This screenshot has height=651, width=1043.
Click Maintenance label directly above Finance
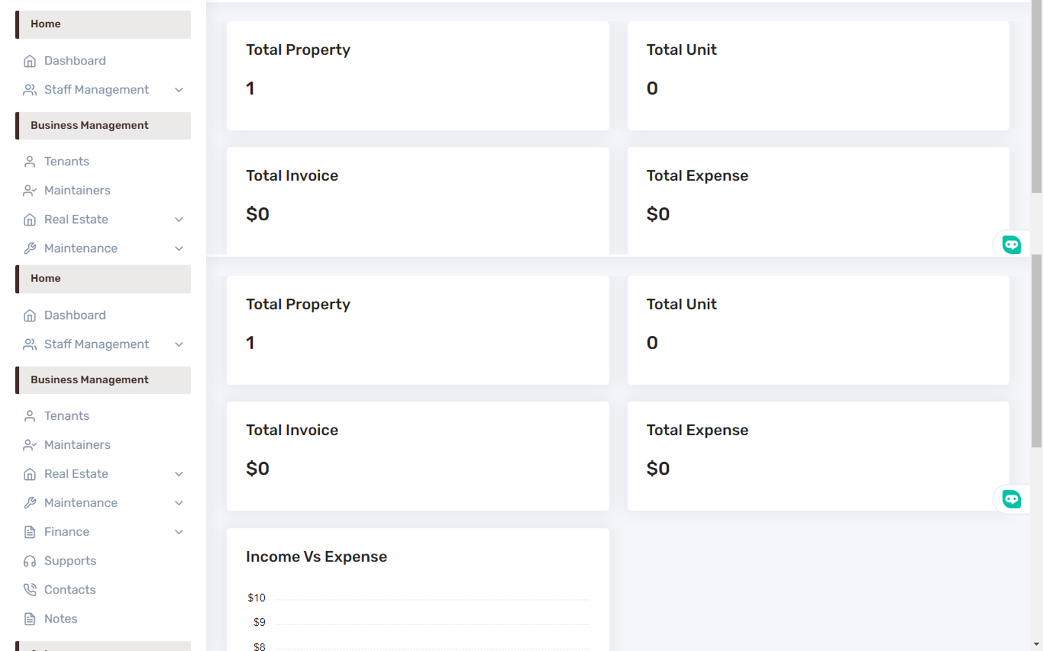[81, 503]
